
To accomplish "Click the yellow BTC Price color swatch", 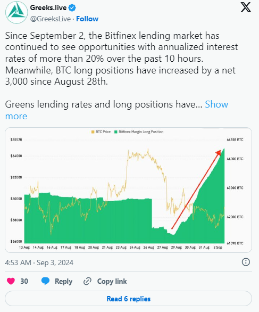I will tap(93, 132).
